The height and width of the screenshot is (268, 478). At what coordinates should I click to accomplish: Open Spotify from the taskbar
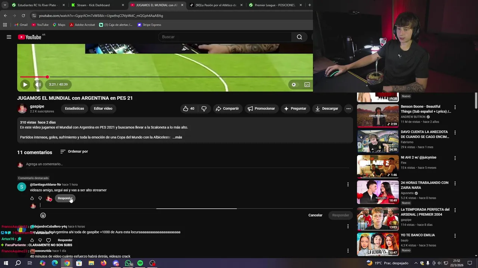pyautogui.click(x=140, y=263)
